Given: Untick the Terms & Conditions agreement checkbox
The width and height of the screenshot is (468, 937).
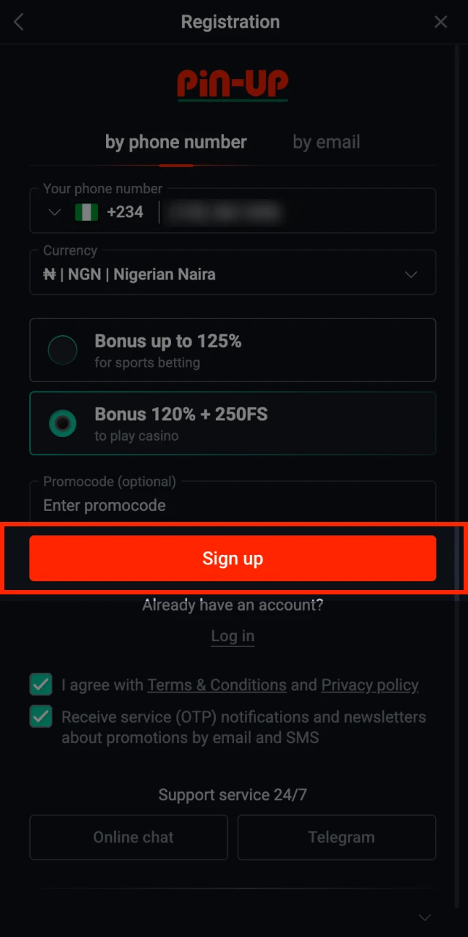Looking at the screenshot, I should pos(41,685).
